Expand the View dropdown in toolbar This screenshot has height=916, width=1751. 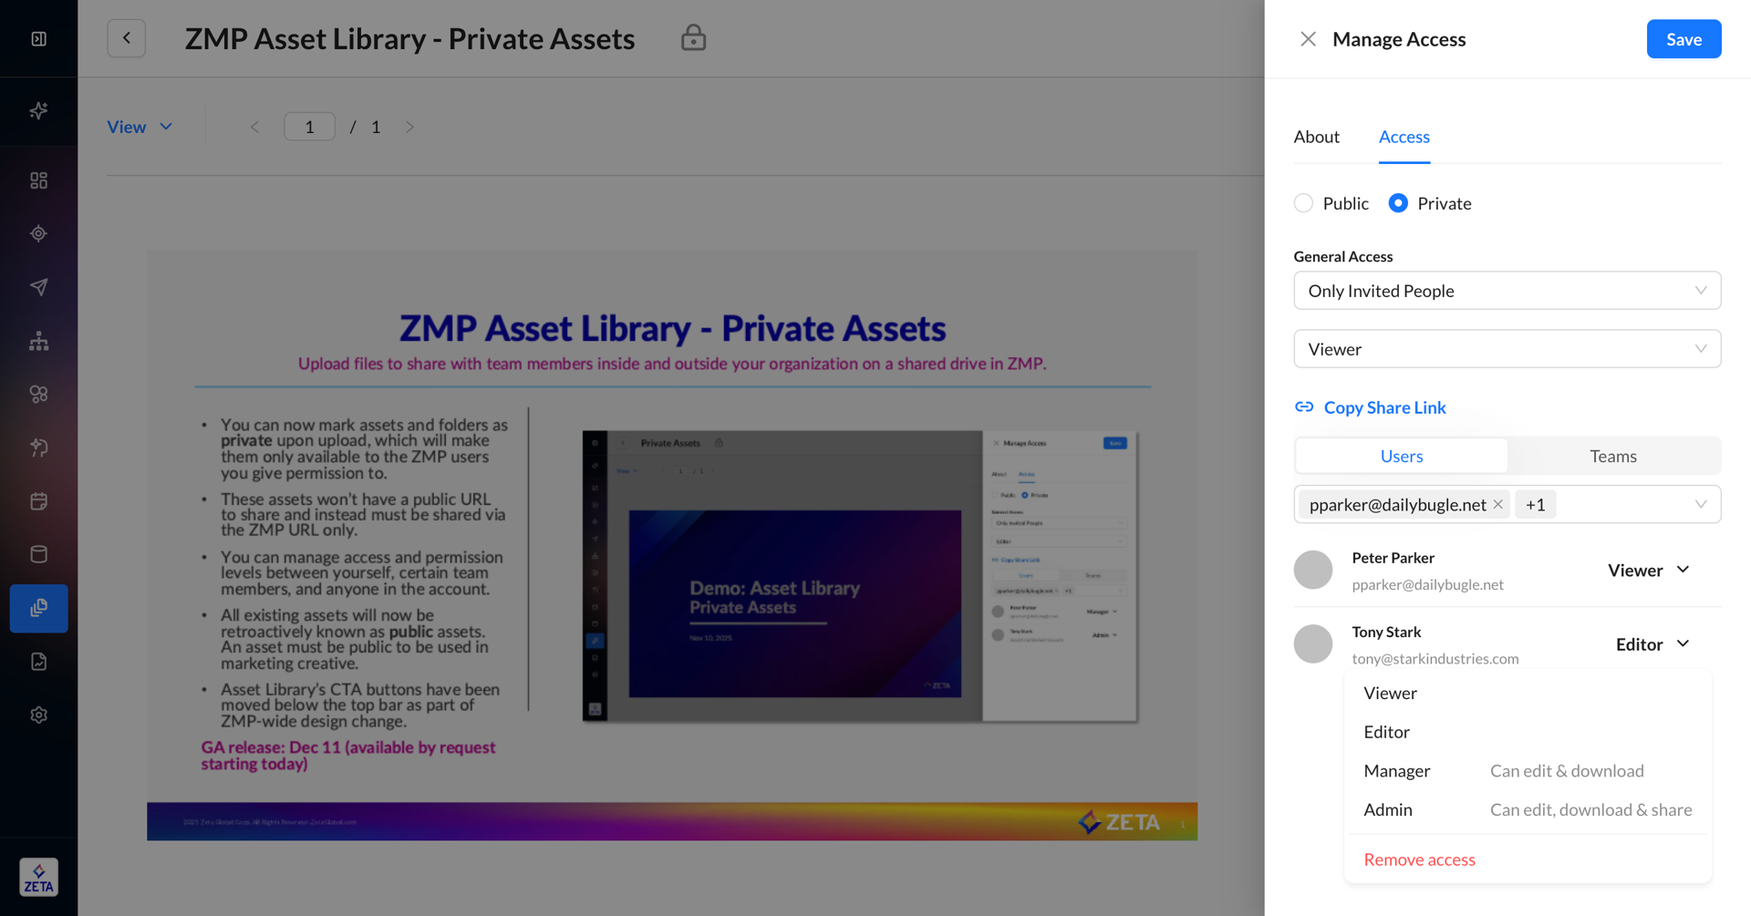[x=140, y=127]
